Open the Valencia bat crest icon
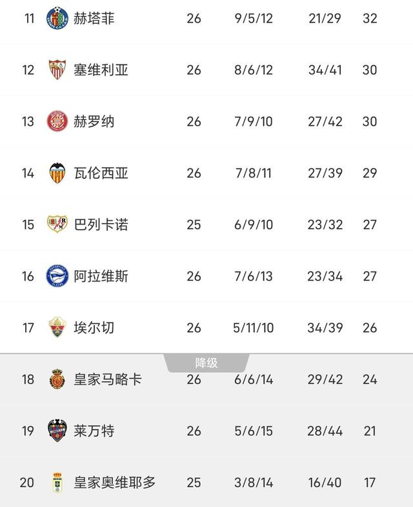 click(57, 173)
